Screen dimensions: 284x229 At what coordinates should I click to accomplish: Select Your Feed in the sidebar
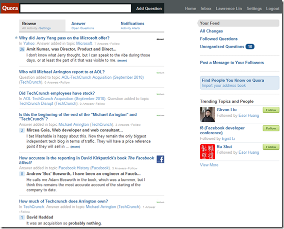click(x=238, y=23)
